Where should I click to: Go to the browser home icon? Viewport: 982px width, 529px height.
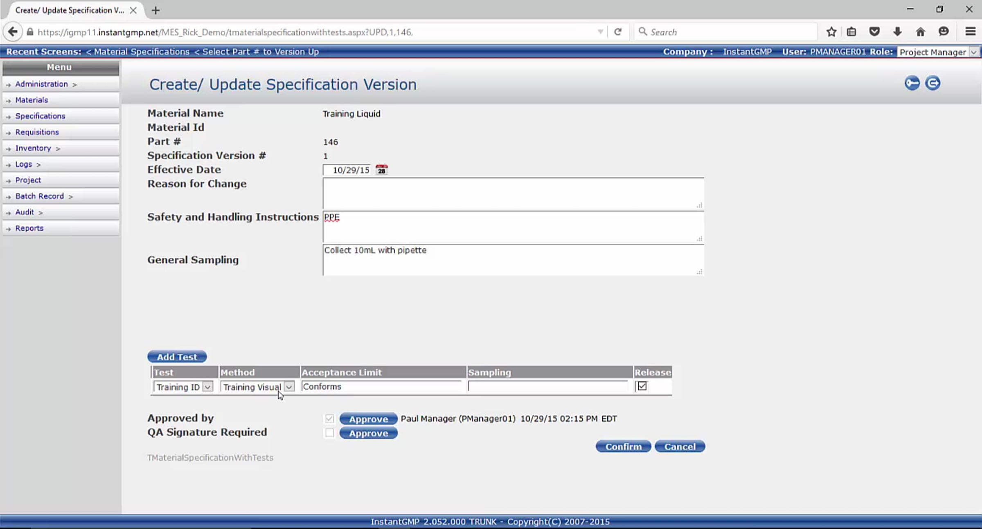click(x=920, y=32)
